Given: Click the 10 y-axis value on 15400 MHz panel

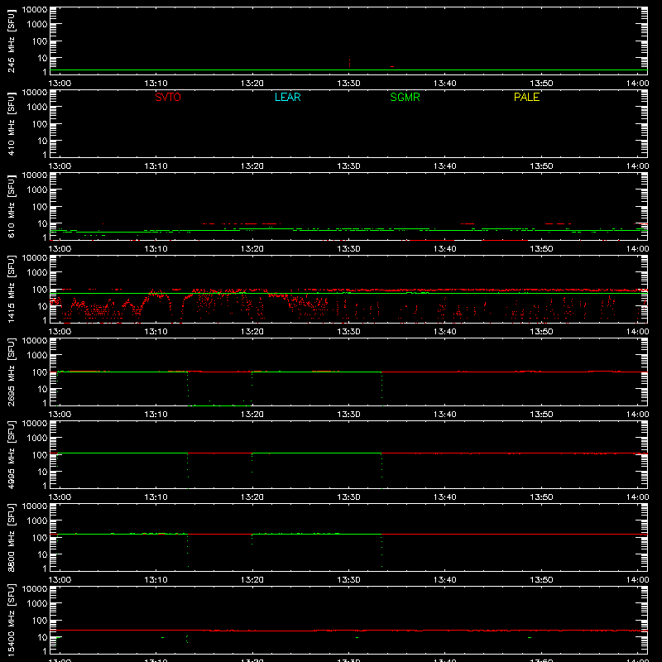Looking at the screenshot, I should [42, 637].
